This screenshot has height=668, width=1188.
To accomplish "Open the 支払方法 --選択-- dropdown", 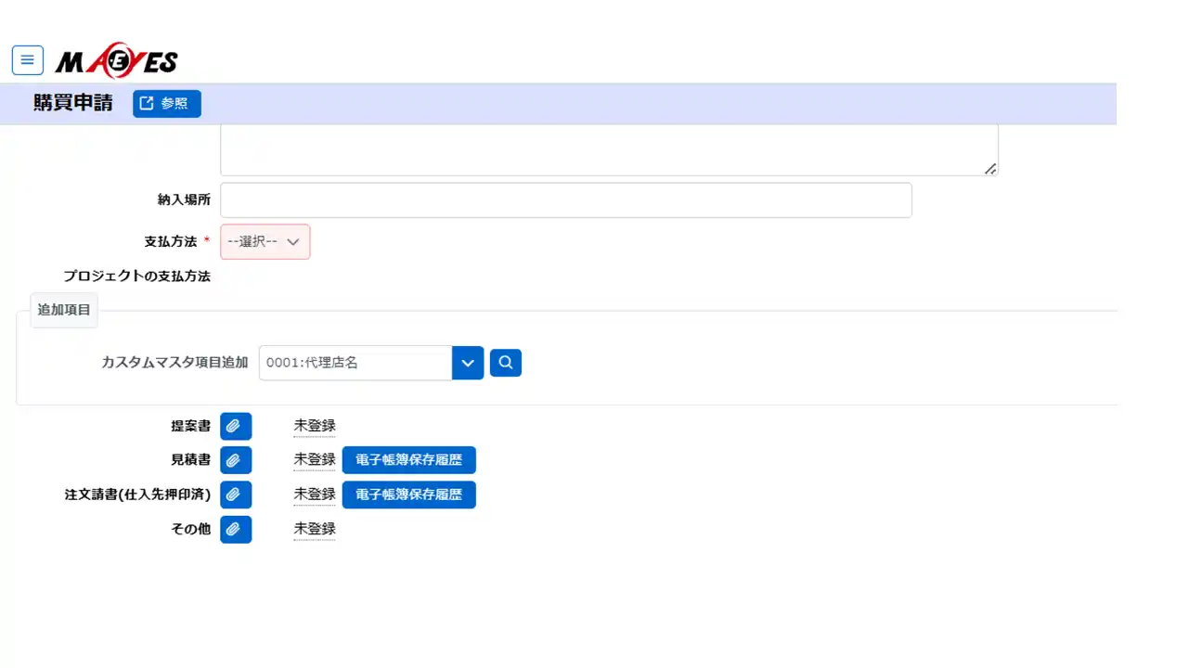I will coord(265,241).
